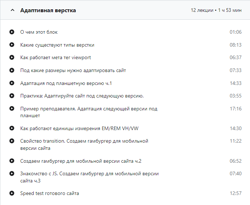This screenshot has height=205, width=250.
Task: Play icon for Практика: Адаптируйте сайт lecture
Action: point(12,96)
